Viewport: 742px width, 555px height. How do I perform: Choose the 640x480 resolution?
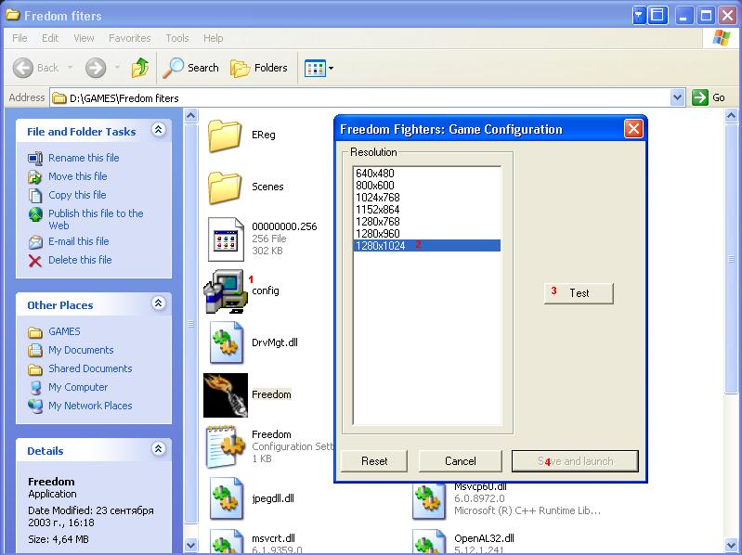point(427,174)
